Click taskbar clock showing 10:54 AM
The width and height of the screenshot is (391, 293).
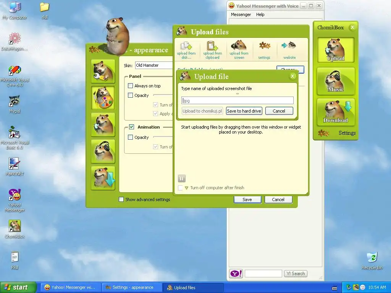tap(377, 288)
